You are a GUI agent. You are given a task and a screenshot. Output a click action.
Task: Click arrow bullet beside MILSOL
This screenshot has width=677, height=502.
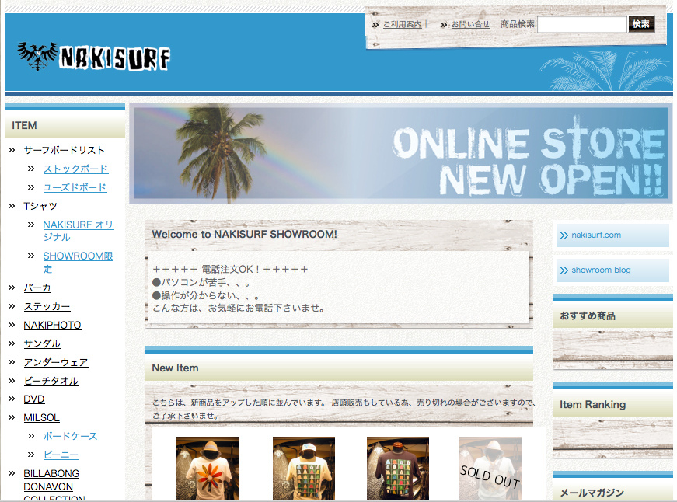click(12, 417)
